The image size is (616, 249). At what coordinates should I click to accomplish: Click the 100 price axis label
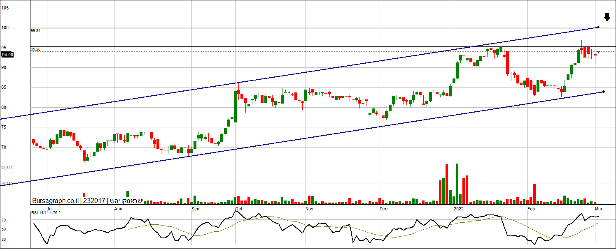tap(5, 28)
